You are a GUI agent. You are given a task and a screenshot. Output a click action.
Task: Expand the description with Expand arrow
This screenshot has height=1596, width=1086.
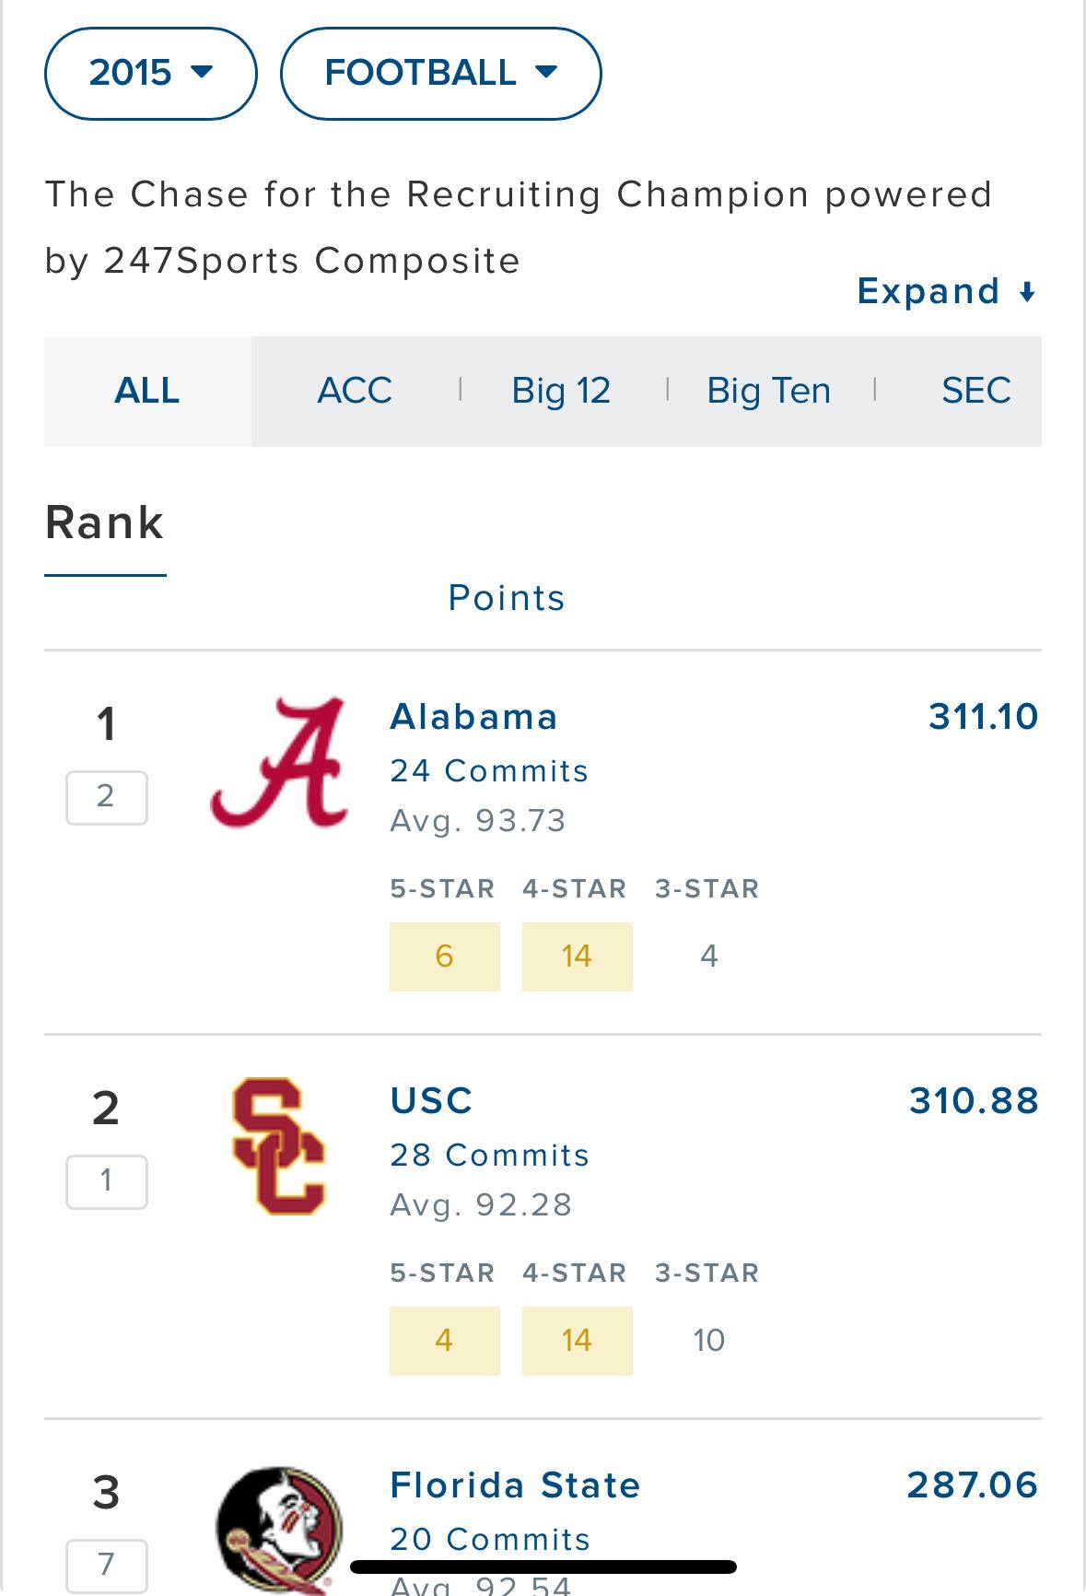click(946, 292)
